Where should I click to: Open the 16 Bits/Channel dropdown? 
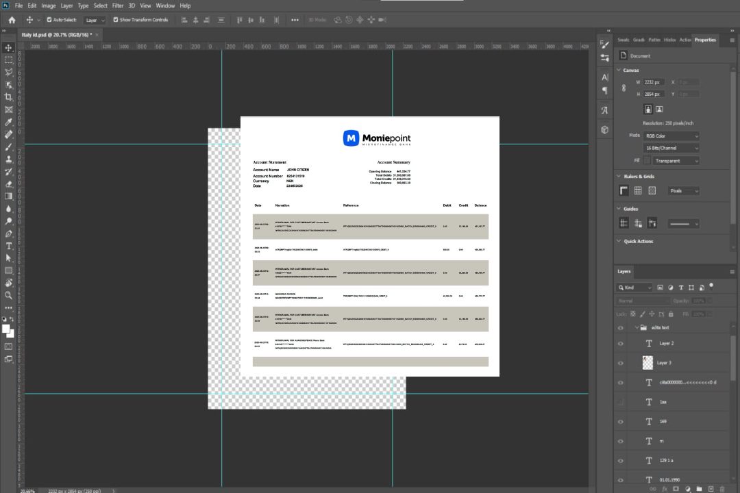coord(671,148)
